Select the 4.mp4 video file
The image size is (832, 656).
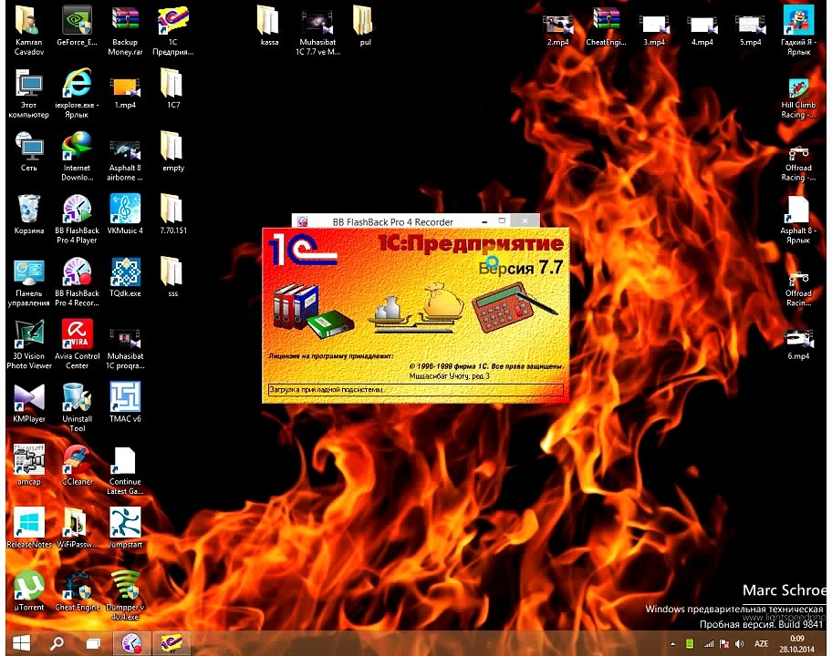(x=702, y=30)
